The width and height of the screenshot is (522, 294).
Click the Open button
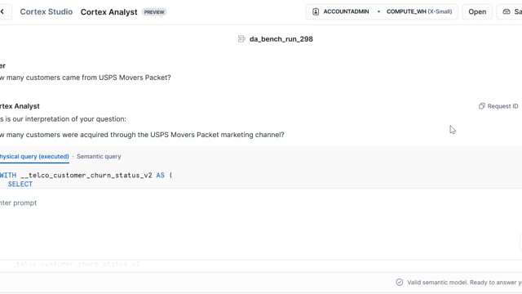pos(477,11)
